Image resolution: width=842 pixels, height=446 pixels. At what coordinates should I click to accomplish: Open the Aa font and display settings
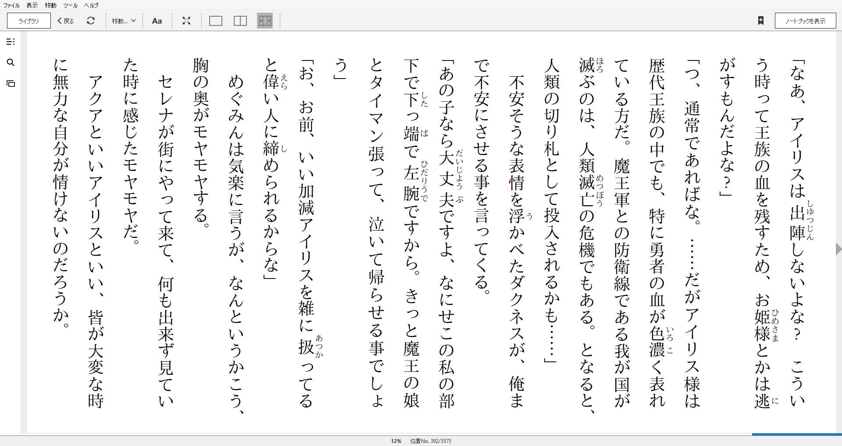point(157,20)
